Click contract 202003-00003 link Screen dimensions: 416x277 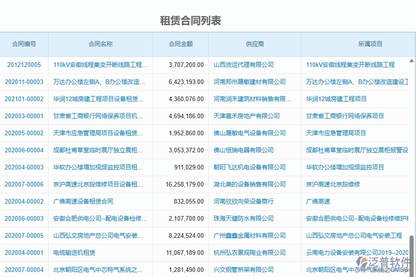point(24,116)
